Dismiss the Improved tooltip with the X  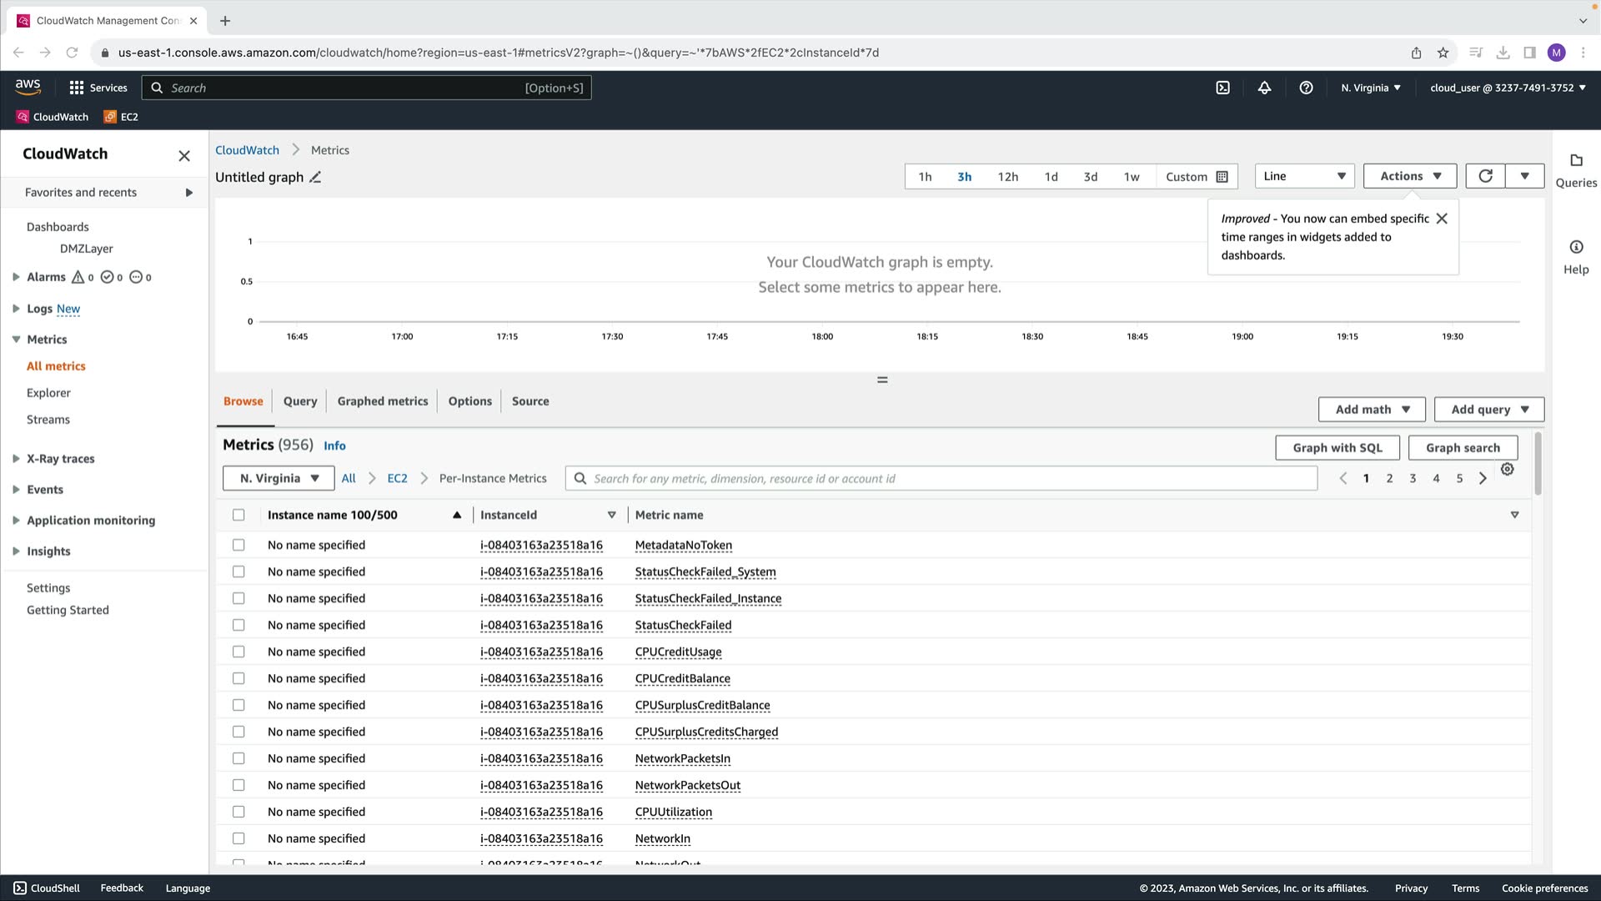(x=1441, y=219)
